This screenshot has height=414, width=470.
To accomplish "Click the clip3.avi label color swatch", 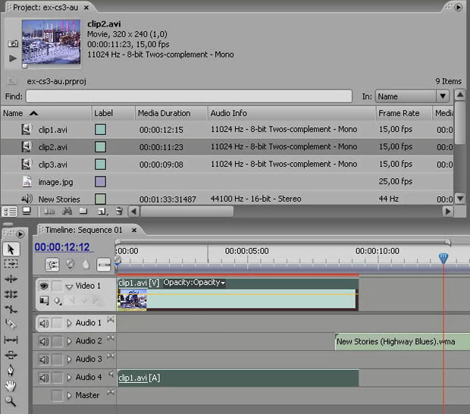I will click(x=100, y=165).
